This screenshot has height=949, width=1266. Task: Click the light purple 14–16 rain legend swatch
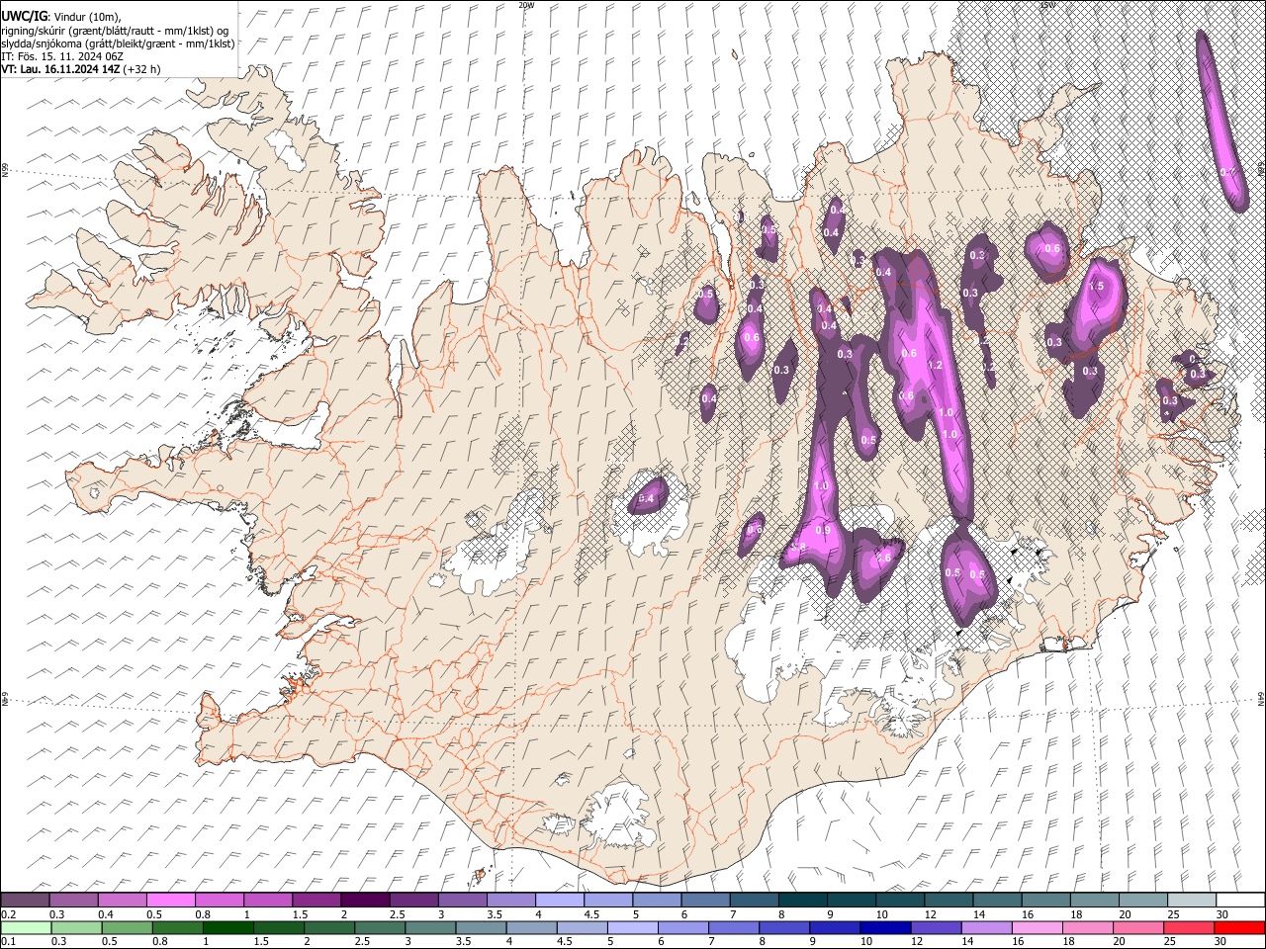click(x=986, y=927)
